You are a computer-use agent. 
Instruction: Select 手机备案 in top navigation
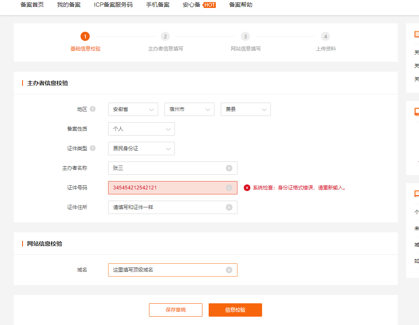(158, 5)
